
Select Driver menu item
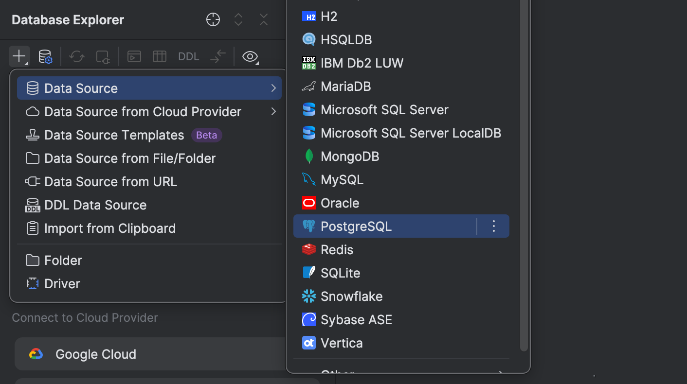click(149, 283)
